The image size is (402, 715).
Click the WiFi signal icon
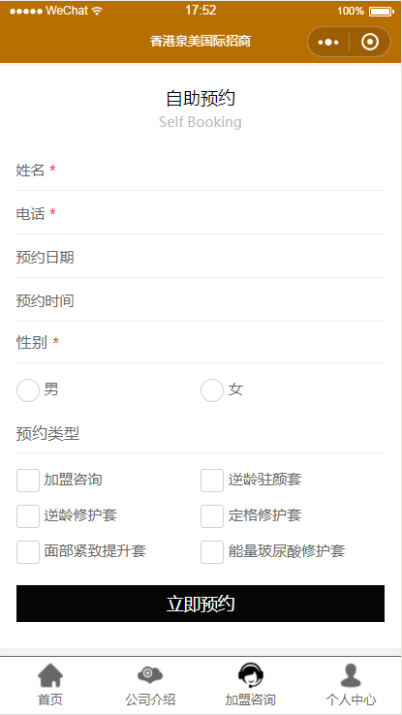(x=97, y=11)
